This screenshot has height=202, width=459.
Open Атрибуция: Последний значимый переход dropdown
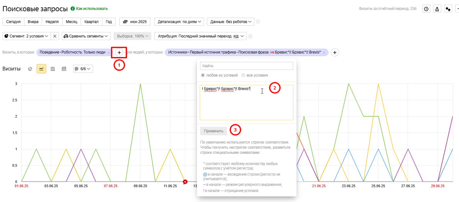200,36
